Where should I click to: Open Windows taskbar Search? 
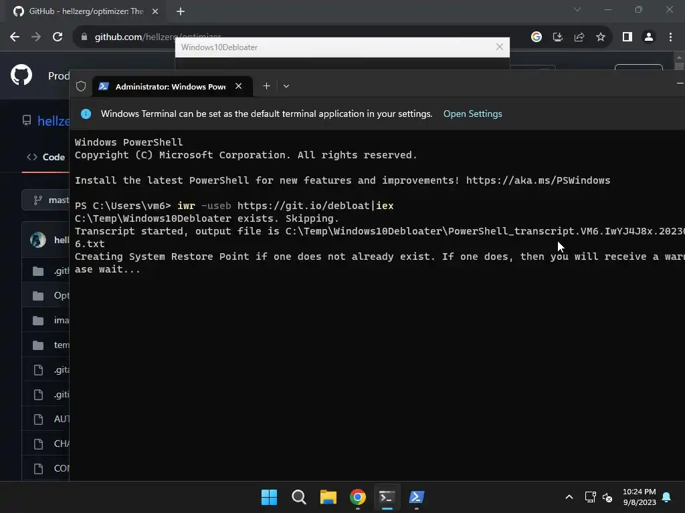click(x=299, y=497)
